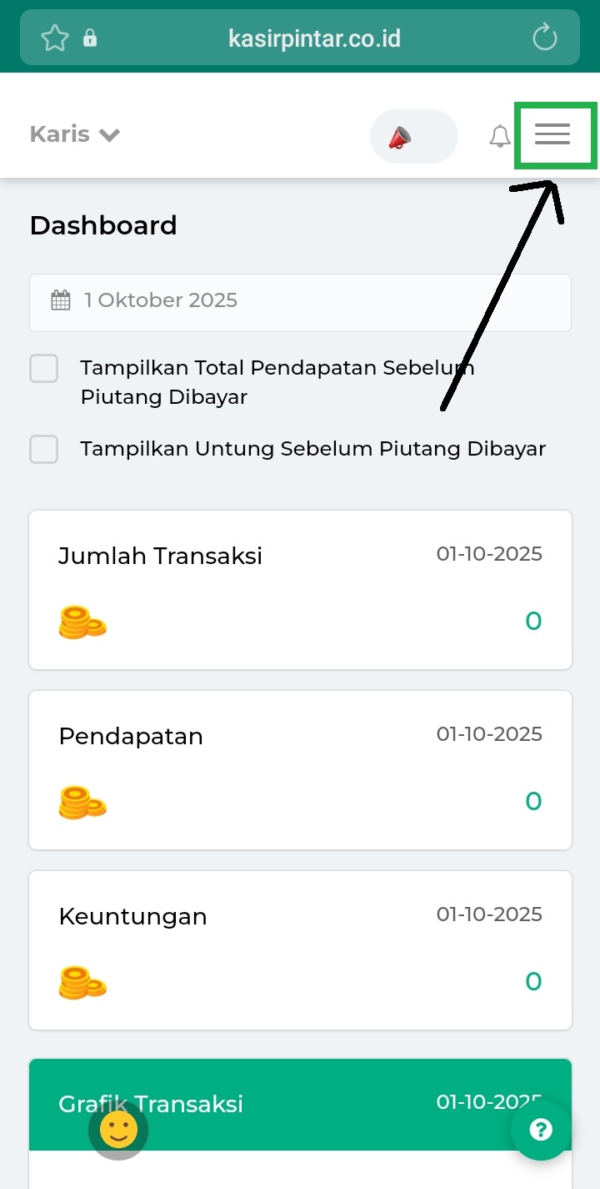Open the Jumlah Transaksi card
The image size is (600, 1189).
pos(300,589)
